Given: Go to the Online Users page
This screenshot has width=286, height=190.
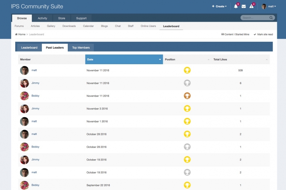Looking at the screenshot, I should (148, 26).
